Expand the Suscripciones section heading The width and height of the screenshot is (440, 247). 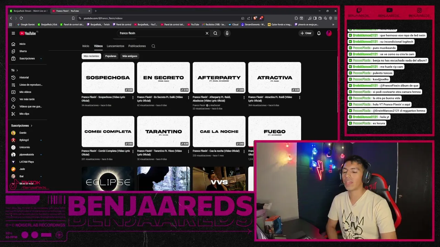(21, 126)
